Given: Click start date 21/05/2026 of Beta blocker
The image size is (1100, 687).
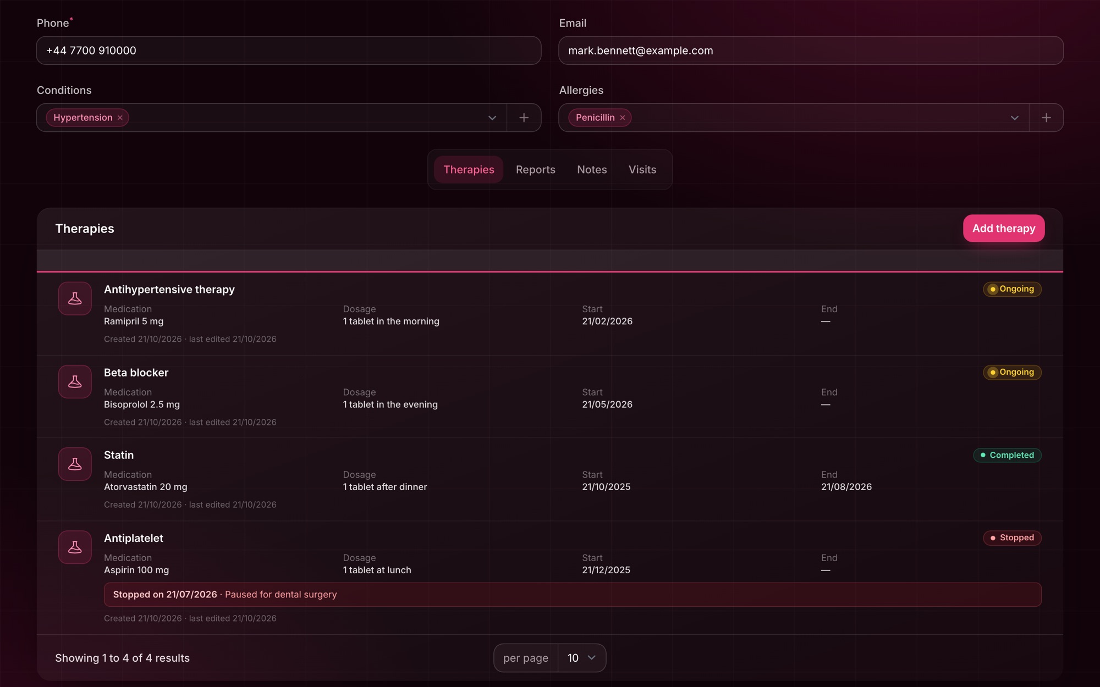Looking at the screenshot, I should (607, 404).
